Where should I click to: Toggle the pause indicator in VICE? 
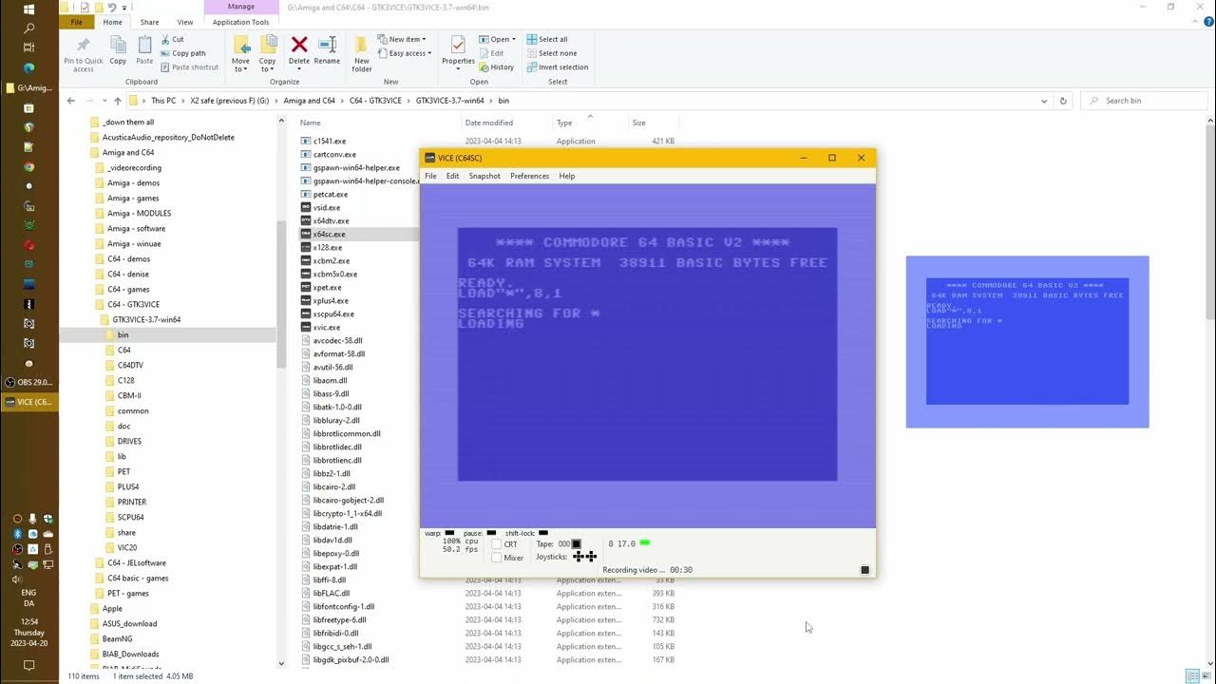point(491,533)
